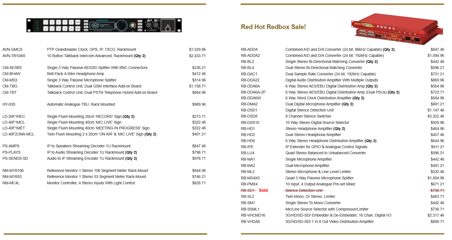The width and height of the screenshot is (452, 240).
Task: Select product code LD-40F1MET
Action: click(14, 128)
